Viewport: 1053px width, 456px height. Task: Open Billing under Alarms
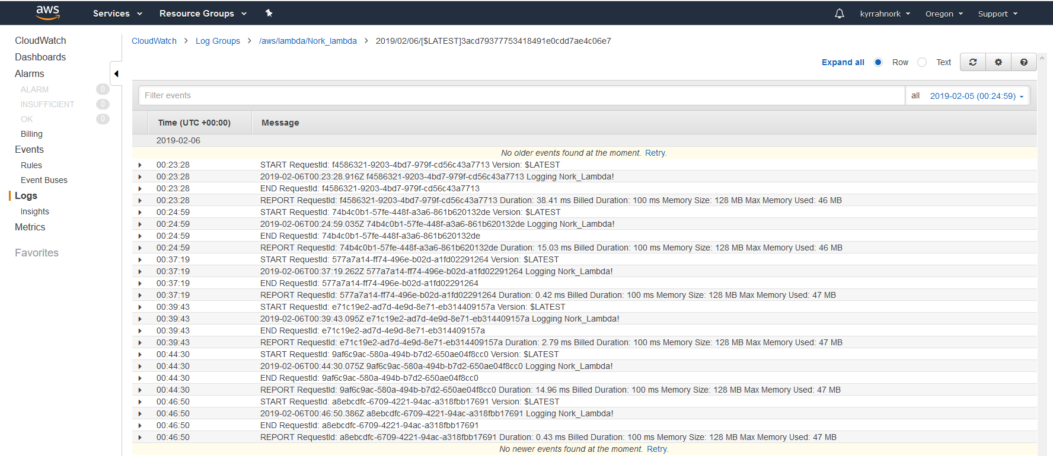tap(31, 134)
